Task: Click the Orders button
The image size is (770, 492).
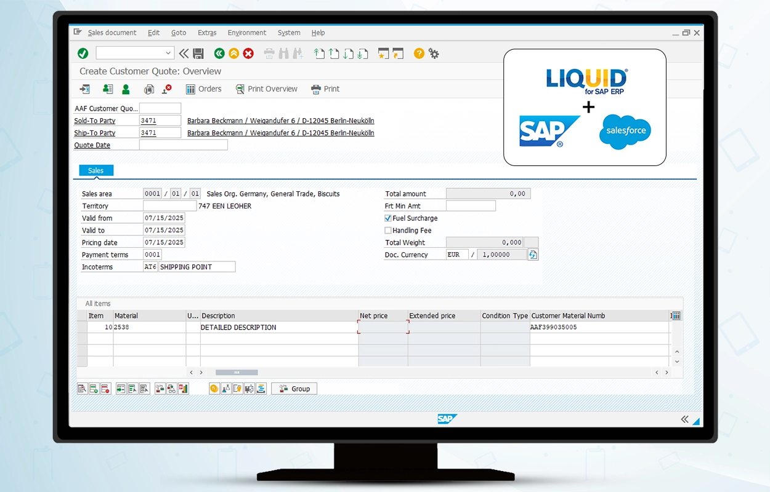Action: pyautogui.click(x=204, y=89)
